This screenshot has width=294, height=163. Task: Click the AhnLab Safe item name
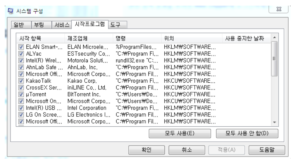click(x=44, y=67)
